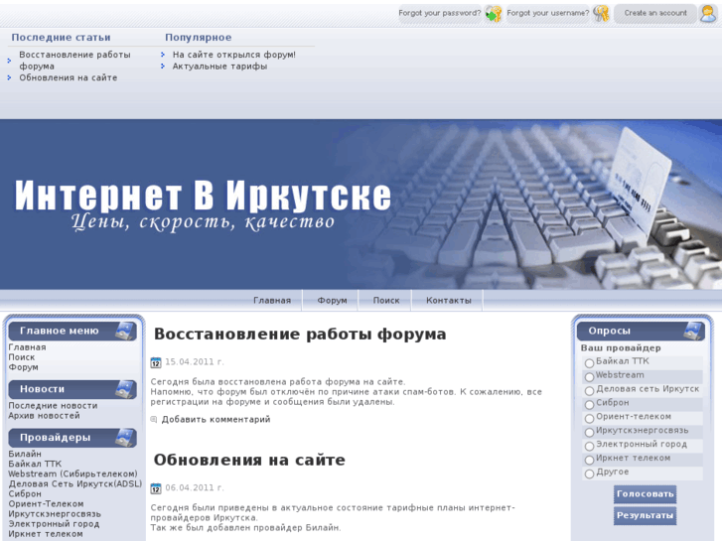This screenshot has width=722, height=541.
Task: Open Деловая Сеть Иркутск(ADSL) link
Action: [x=75, y=483]
